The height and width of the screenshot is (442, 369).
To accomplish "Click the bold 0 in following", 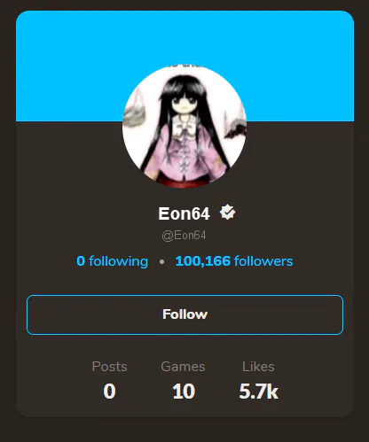I will pos(81,261).
